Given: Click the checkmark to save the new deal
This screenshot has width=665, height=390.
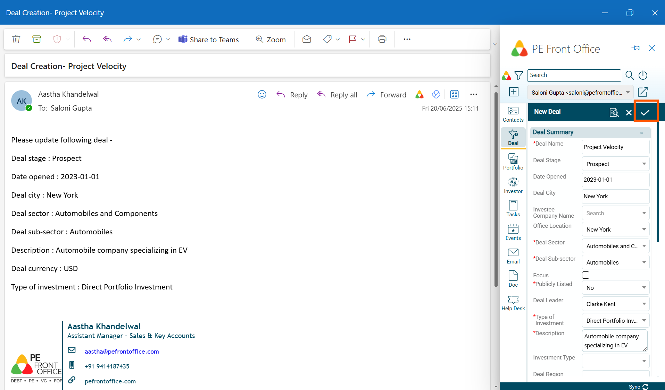Looking at the screenshot, I should pos(645,112).
